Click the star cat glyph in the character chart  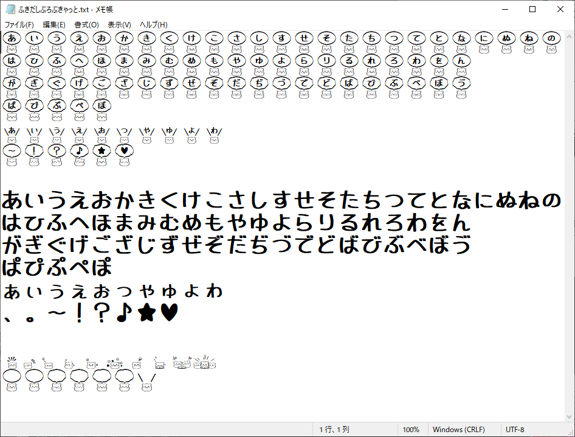(102, 150)
